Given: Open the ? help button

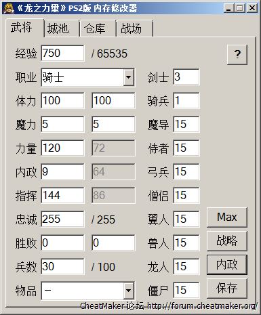Looking at the screenshot, I should tap(237, 54).
